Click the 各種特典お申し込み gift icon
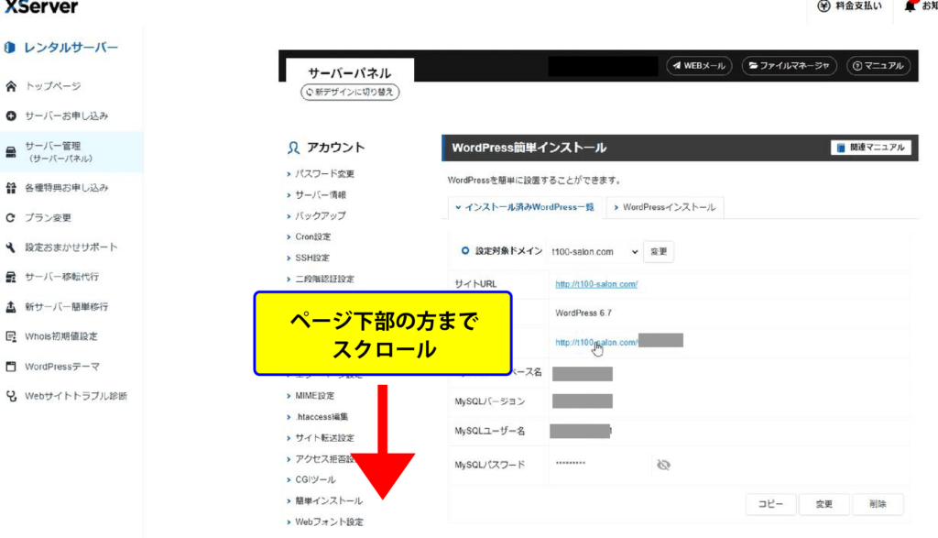This screenshot has height=538, width=938. [11, 188]
